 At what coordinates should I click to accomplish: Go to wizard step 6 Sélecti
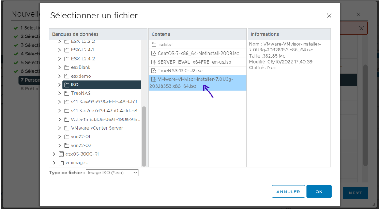tap(27, 71)
